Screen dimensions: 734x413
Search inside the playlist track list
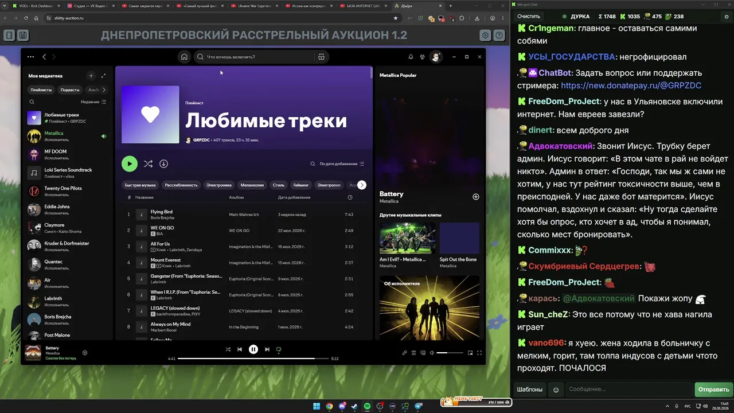tap(313, 163)
